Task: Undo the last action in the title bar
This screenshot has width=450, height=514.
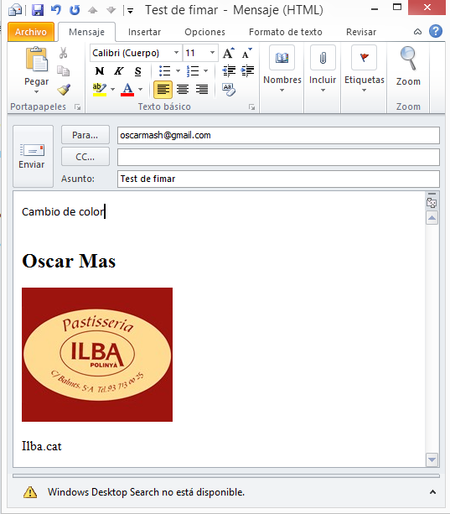Action: pos(56,10)
